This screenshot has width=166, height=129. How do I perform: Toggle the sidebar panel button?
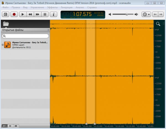click(x=6, y=14)
